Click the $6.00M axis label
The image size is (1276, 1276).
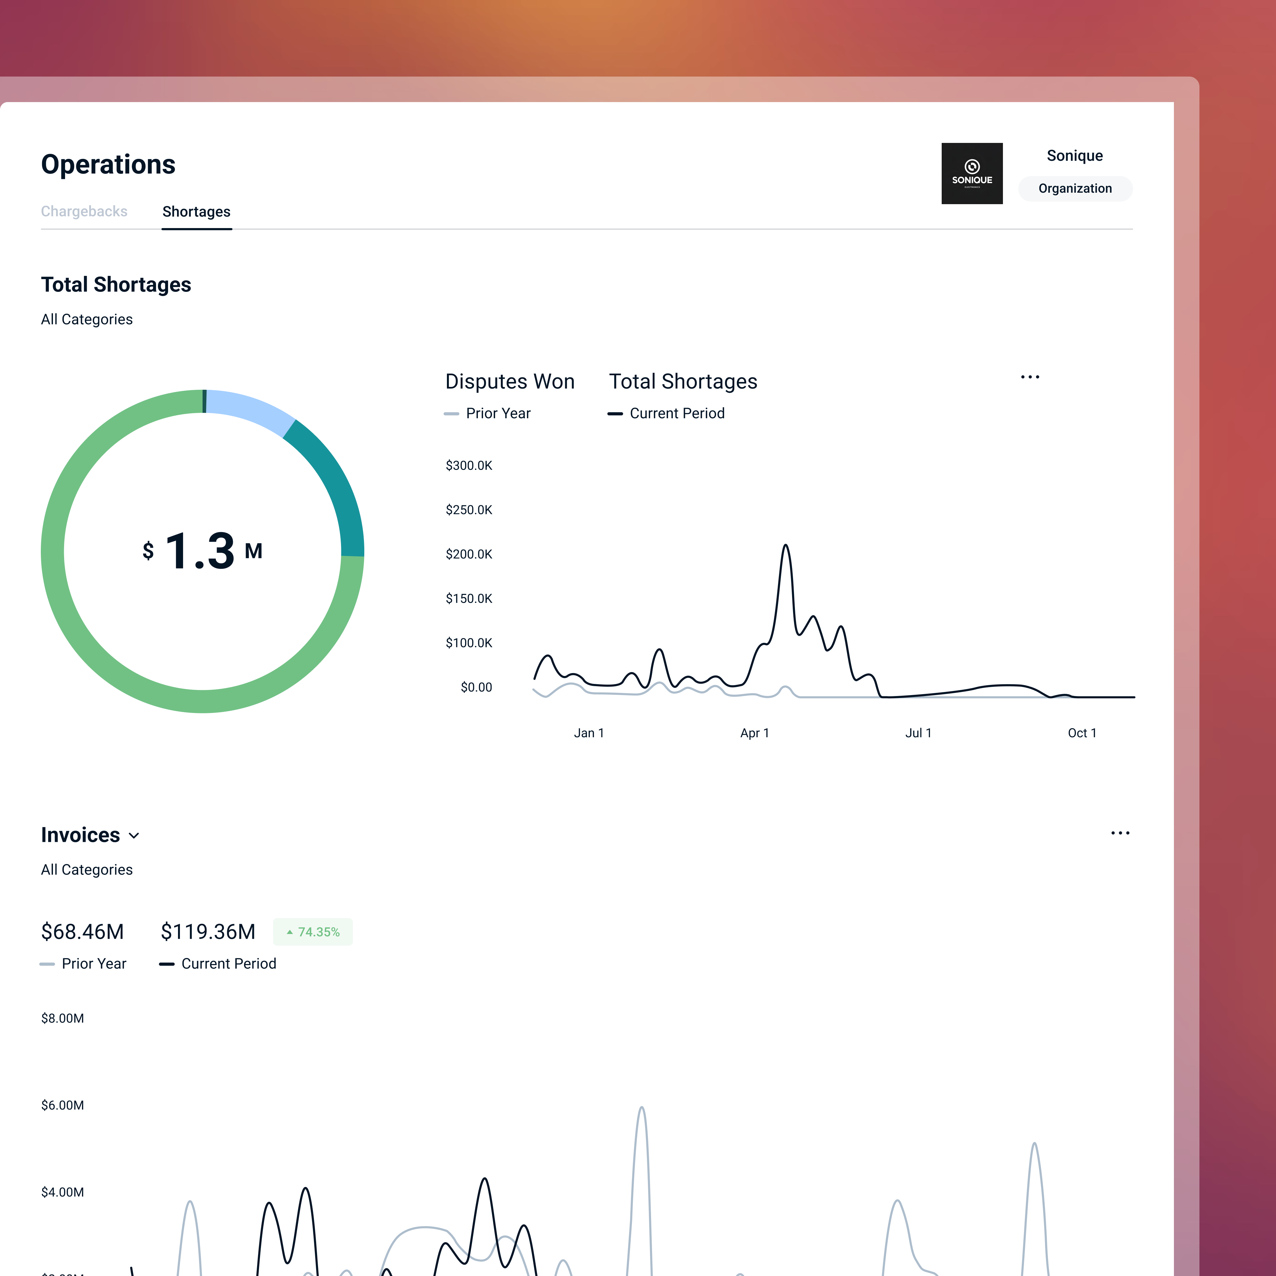[x=63, y=1106]
